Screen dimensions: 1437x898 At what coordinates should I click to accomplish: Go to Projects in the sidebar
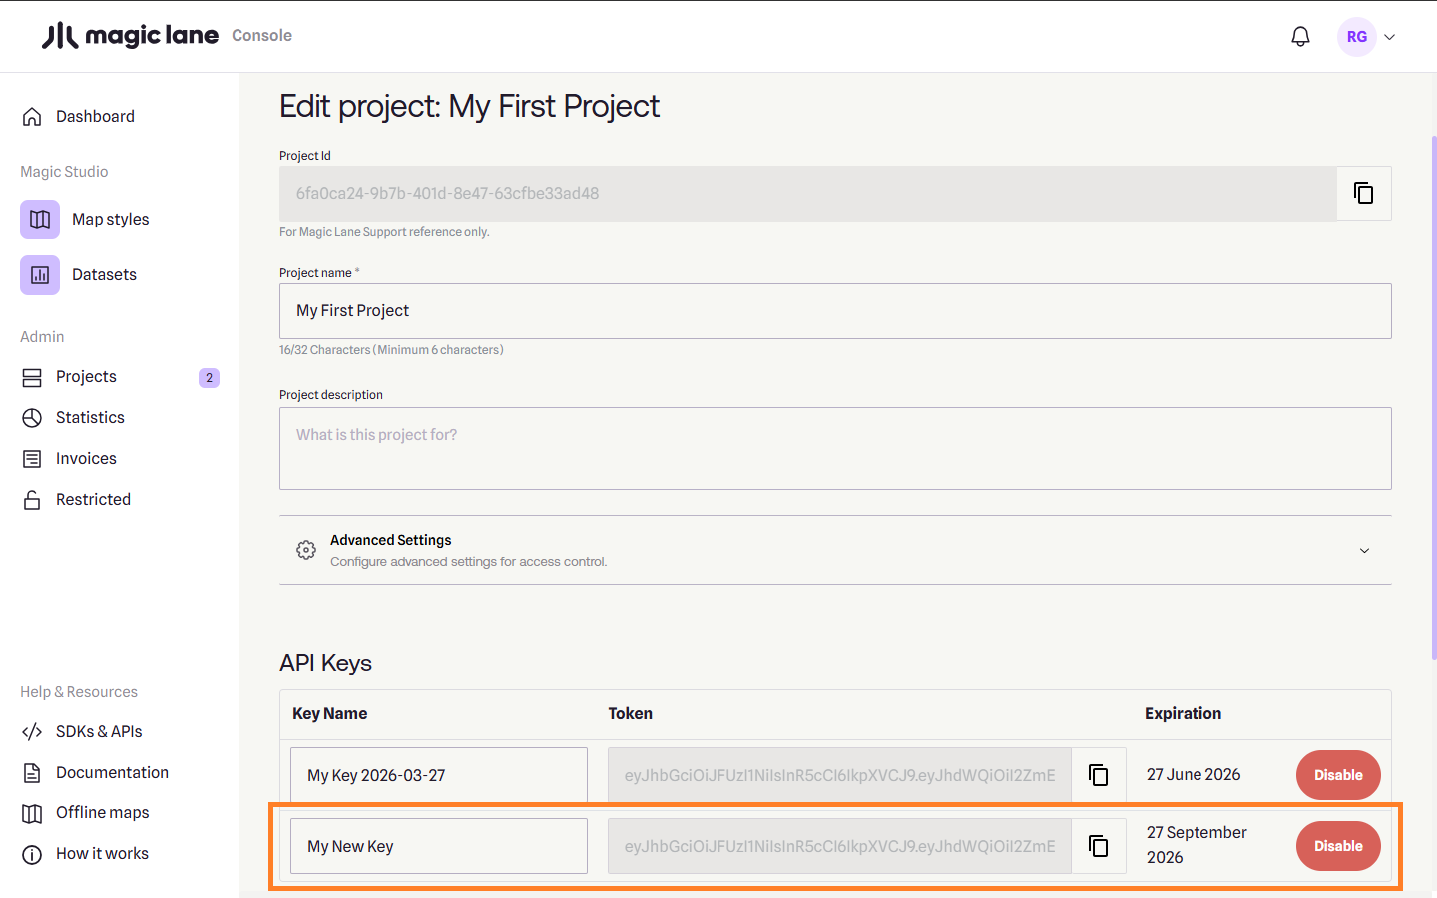(x=86, y=377)
